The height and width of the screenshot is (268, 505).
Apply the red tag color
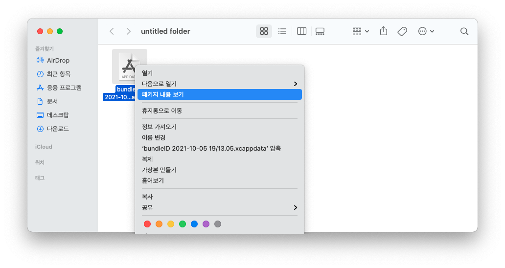coord(147,224)
